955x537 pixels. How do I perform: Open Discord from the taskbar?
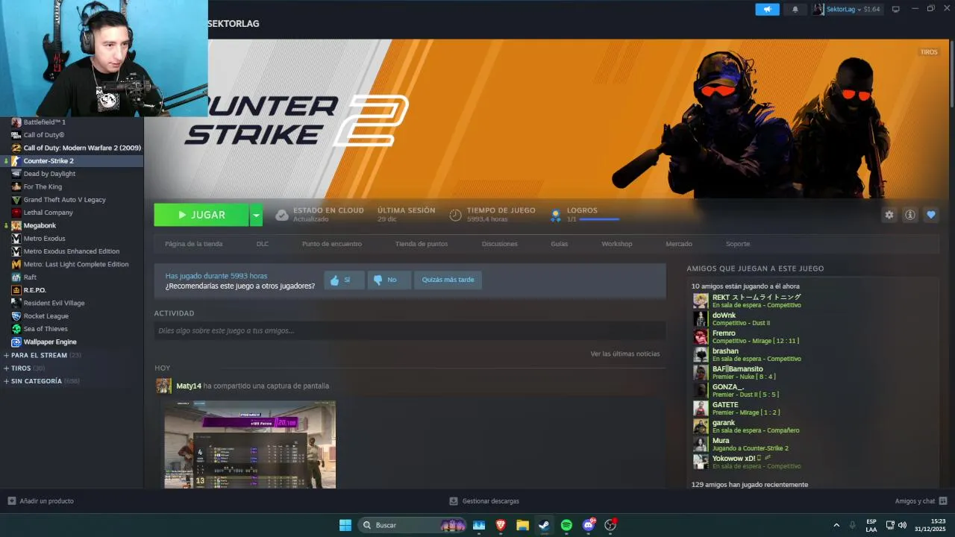coord(589,525)
